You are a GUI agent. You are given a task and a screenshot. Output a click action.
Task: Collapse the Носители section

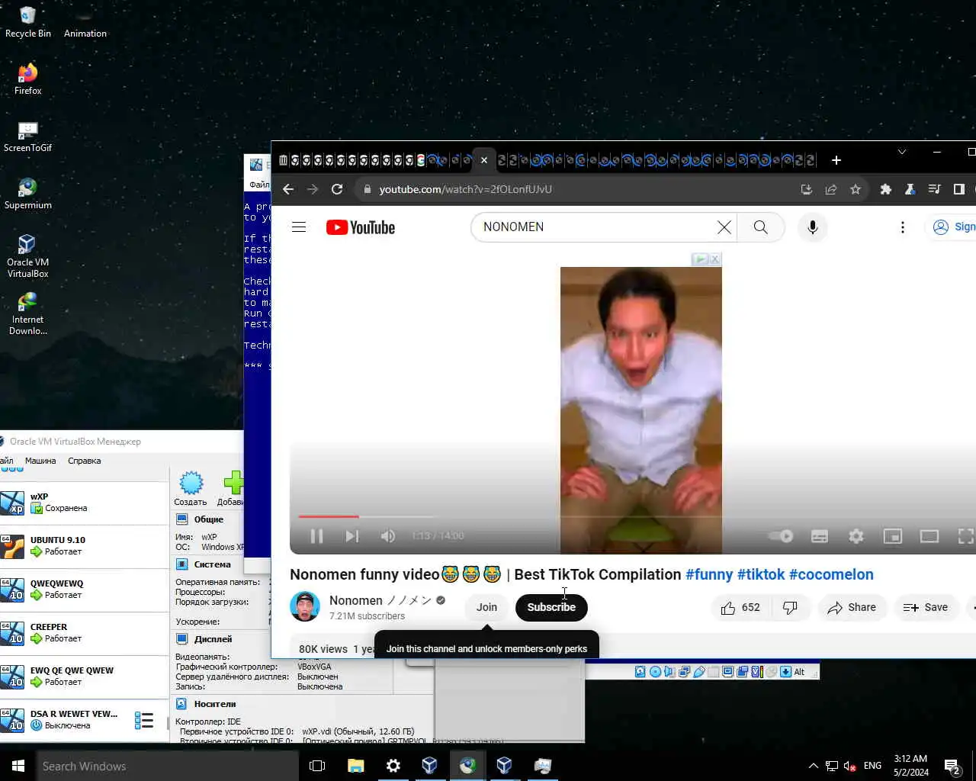[x=214, y=704]
